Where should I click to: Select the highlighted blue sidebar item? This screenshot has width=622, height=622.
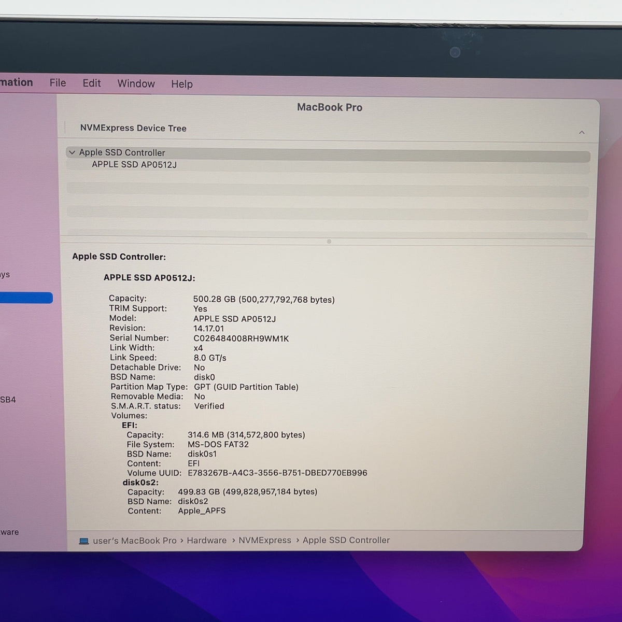pos(26,298)
